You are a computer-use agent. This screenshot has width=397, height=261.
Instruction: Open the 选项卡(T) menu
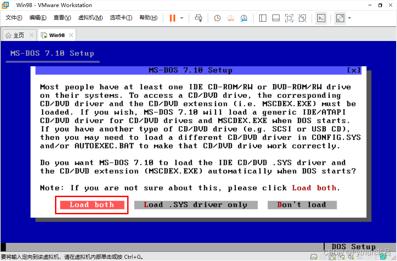pos(121,18)
